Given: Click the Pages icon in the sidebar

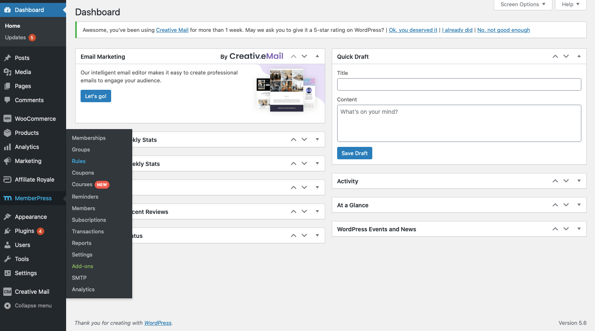Looking at the screenshot, I should [x=7, y=86].
